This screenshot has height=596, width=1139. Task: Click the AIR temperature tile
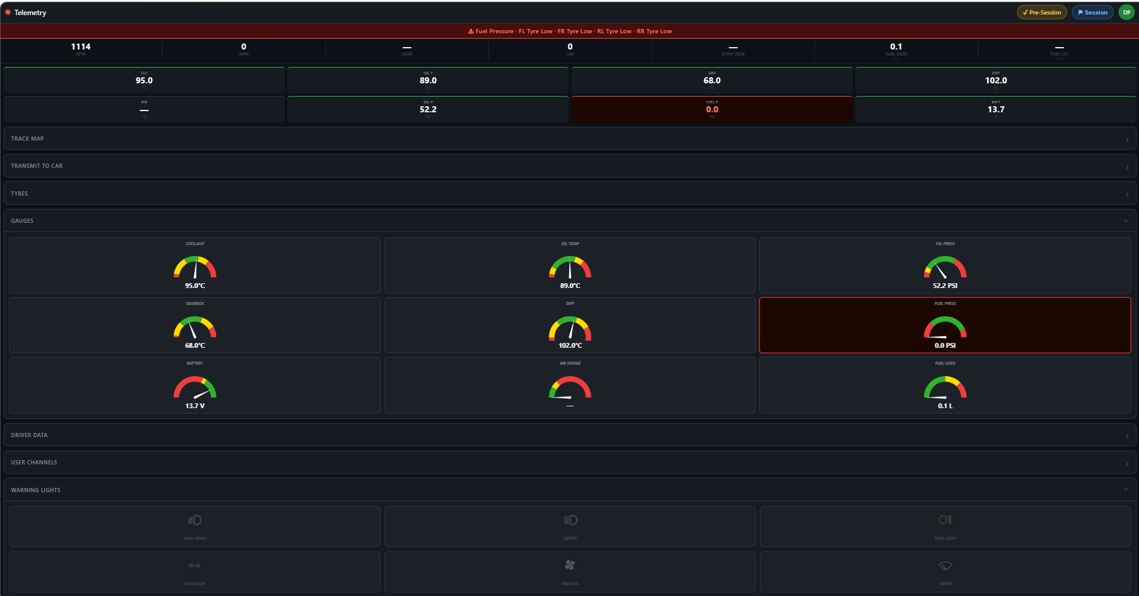pos(144,109)
